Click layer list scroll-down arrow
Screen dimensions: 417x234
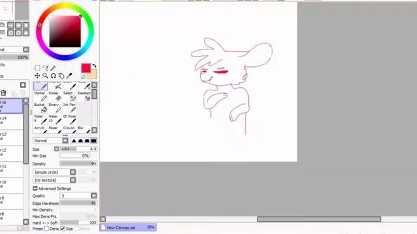26,222
